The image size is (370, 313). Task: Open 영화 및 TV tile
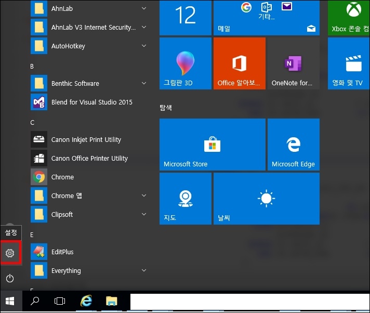click(x=349, y=63)
